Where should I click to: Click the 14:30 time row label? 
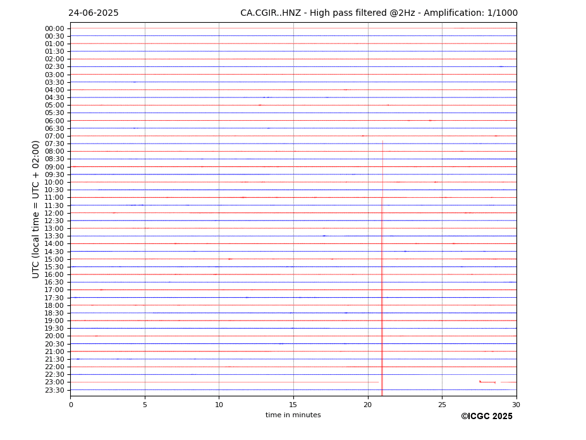click(x=54, y=252)
